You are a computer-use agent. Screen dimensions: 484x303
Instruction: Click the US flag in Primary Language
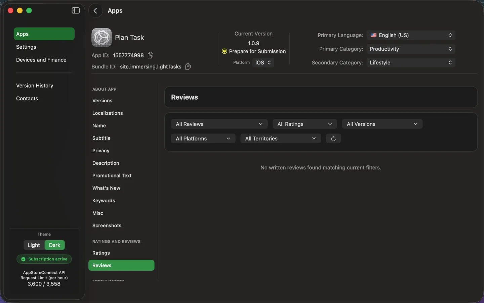pos(373,35)
